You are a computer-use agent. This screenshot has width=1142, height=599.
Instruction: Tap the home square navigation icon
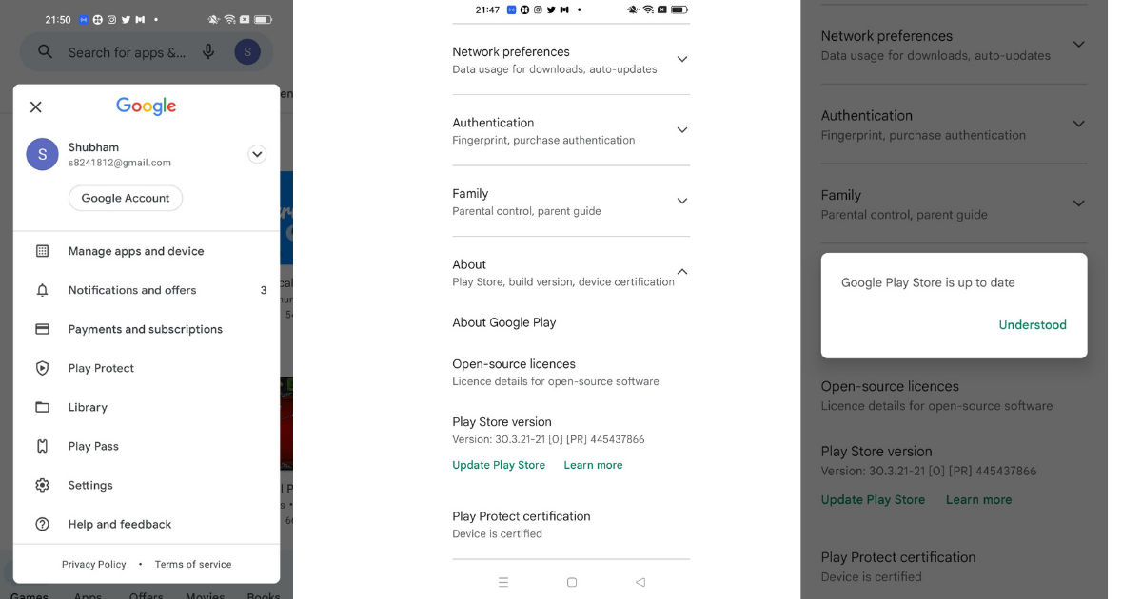point(572,582)
